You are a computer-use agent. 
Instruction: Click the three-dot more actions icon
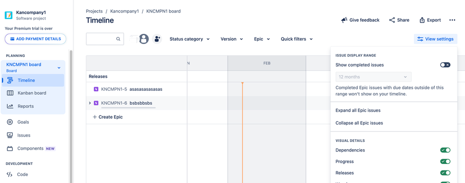coord(452,20)
